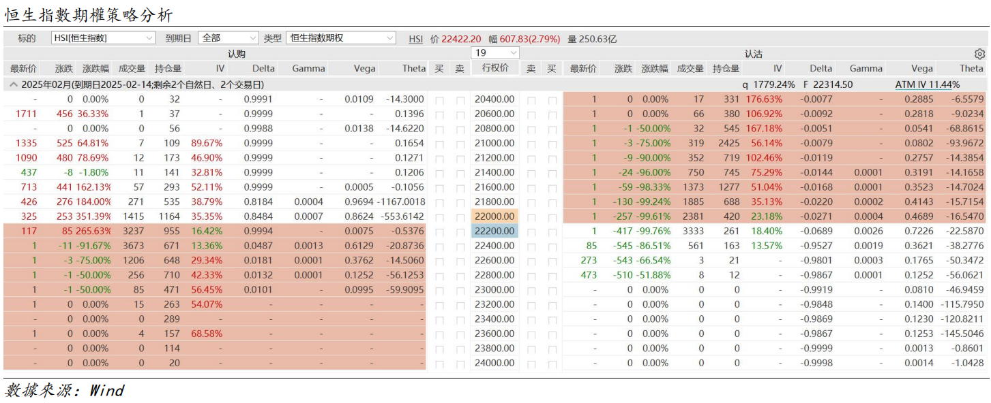Open the 标的 HSI[恒生指数] dropdown

(x=104, y=38)
